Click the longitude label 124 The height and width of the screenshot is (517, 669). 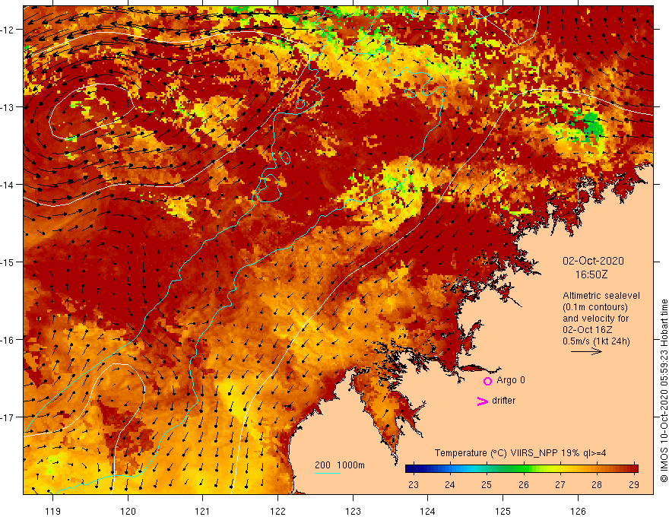tap(428, 511)
